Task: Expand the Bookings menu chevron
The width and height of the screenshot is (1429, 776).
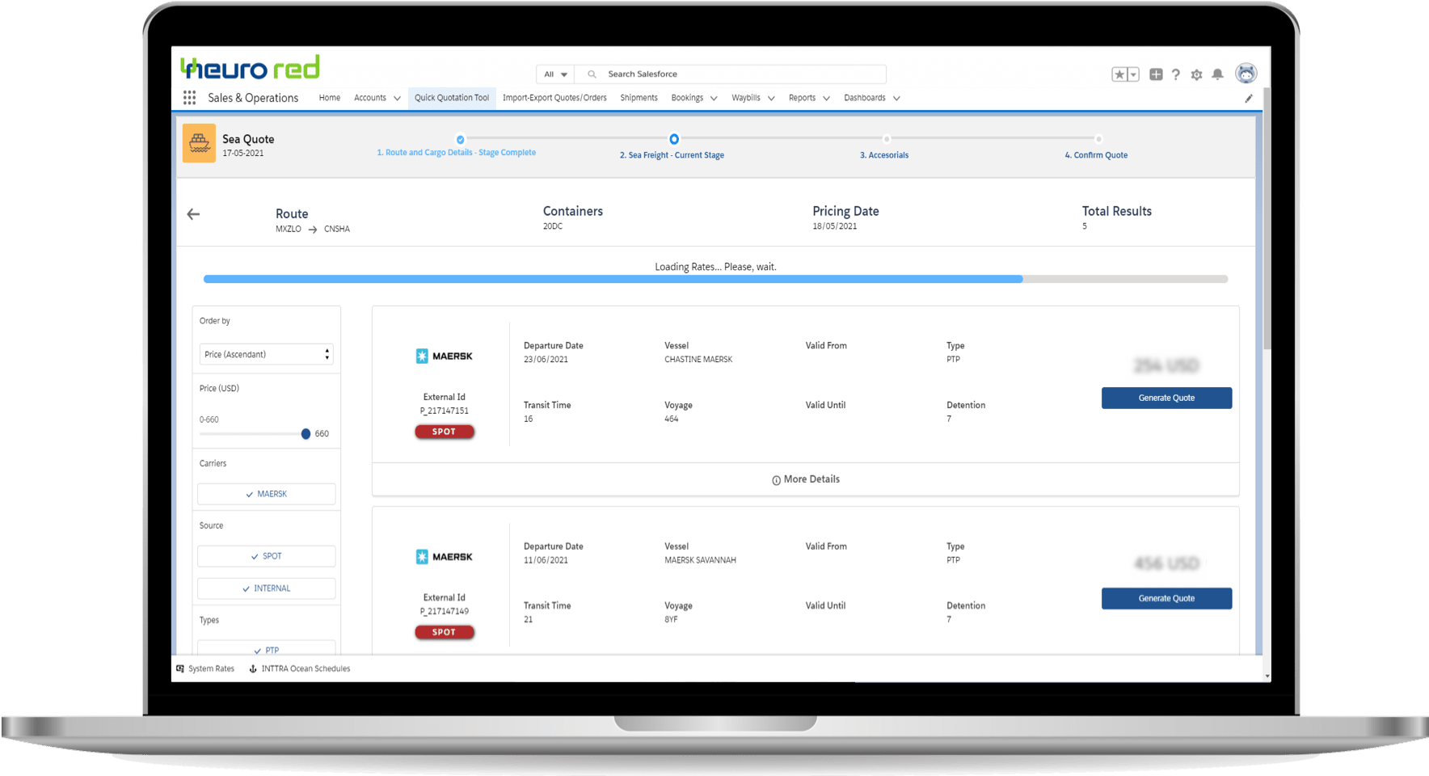Action: pyautogui.click(x=714, y=99)
